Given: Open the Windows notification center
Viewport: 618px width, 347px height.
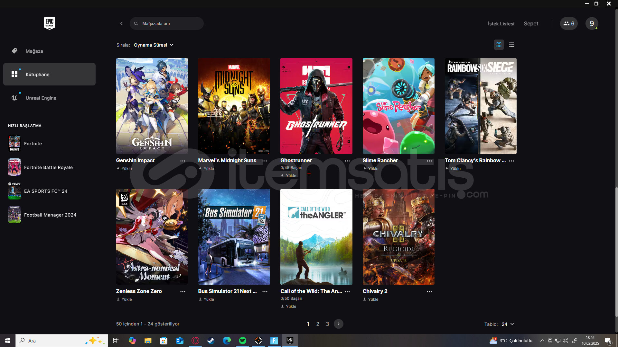Looking at the screenshot, I should pos(608,341).
